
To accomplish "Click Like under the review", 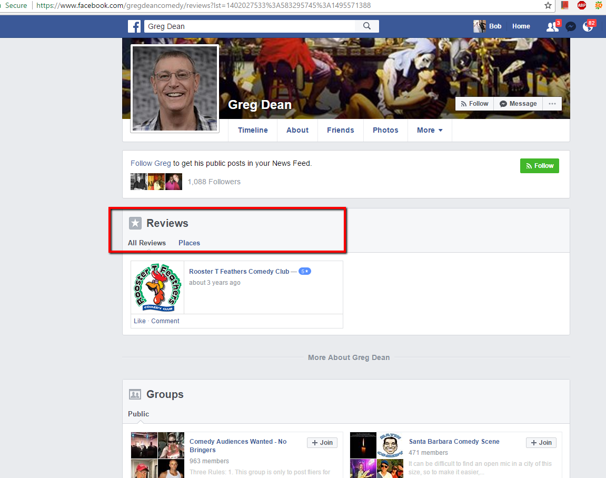I will point(140,321).
